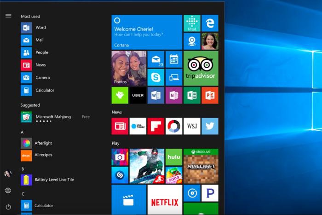Select People in the Most used list
This screenshot has width=322, height=215.
click(x=41, y=52)
